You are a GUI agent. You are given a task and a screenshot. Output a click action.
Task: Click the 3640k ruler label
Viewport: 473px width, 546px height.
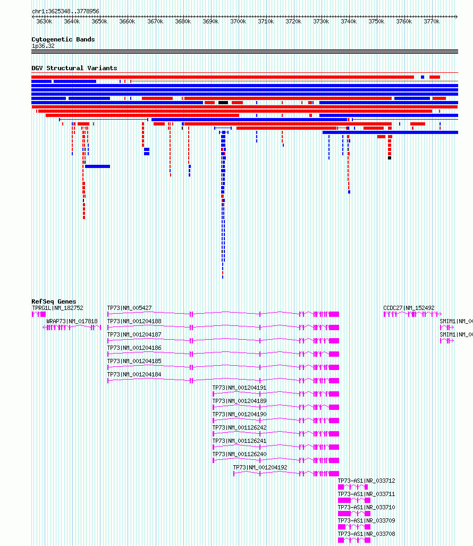(x=72, y=22)
